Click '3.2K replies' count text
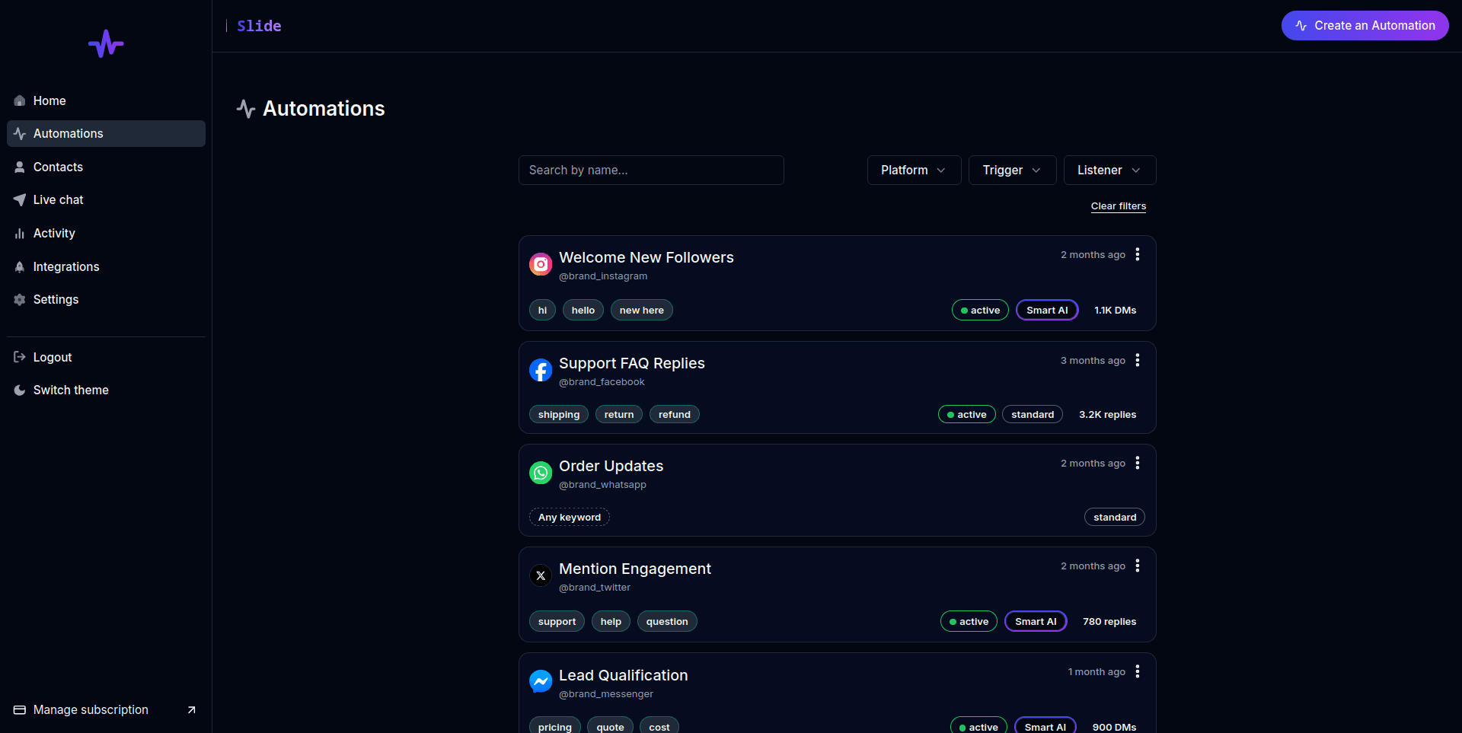 click(1107, 414)
